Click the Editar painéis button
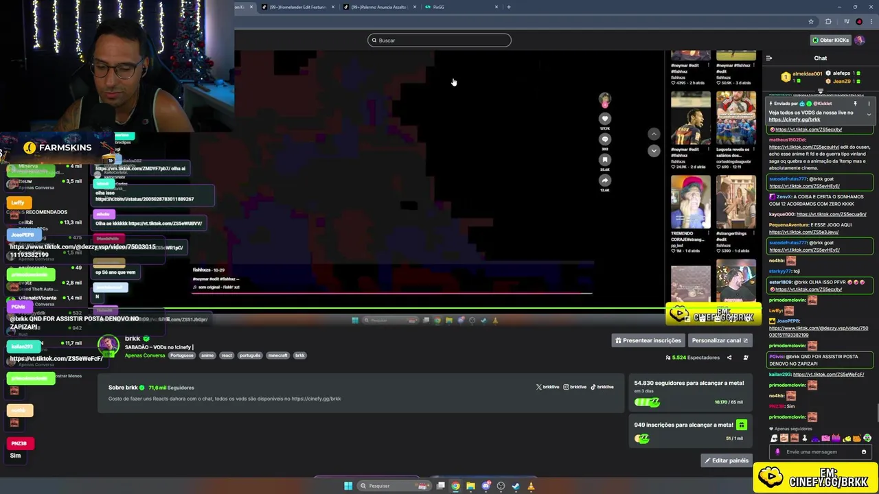 pyautogui.click(x=726, y=460)
